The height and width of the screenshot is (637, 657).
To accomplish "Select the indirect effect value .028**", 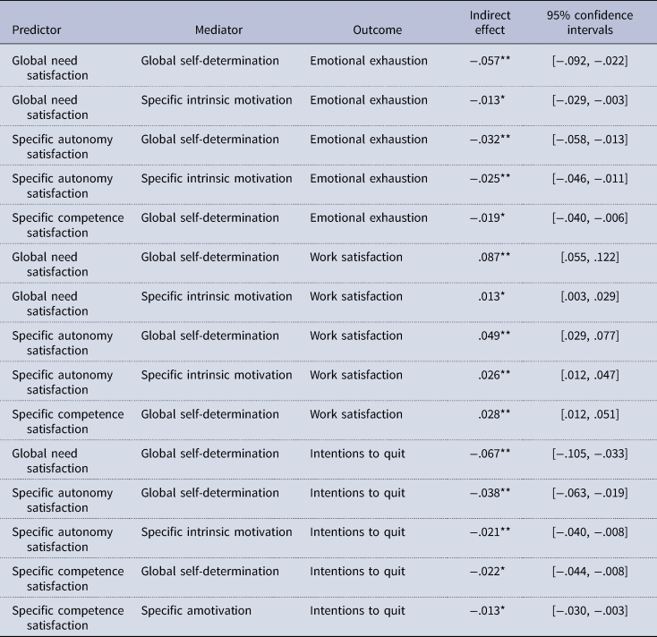I will 493,414.
